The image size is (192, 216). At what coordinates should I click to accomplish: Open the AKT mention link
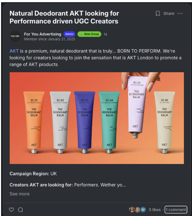pyautogui.click(x=14, y=51)
